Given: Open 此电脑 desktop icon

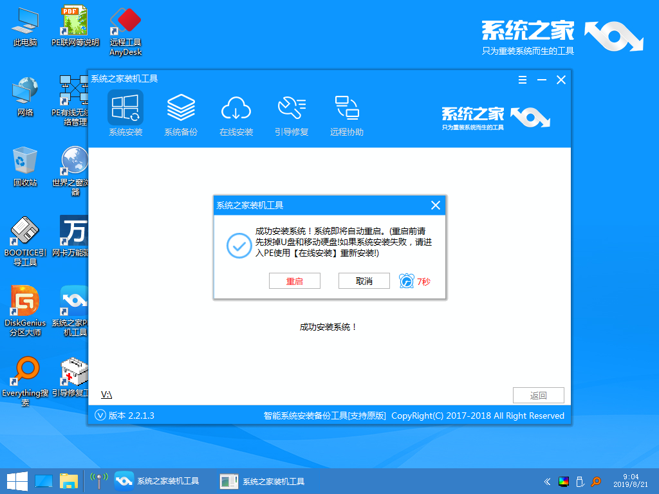Looking at the screenshot, I should pos(25,27).
